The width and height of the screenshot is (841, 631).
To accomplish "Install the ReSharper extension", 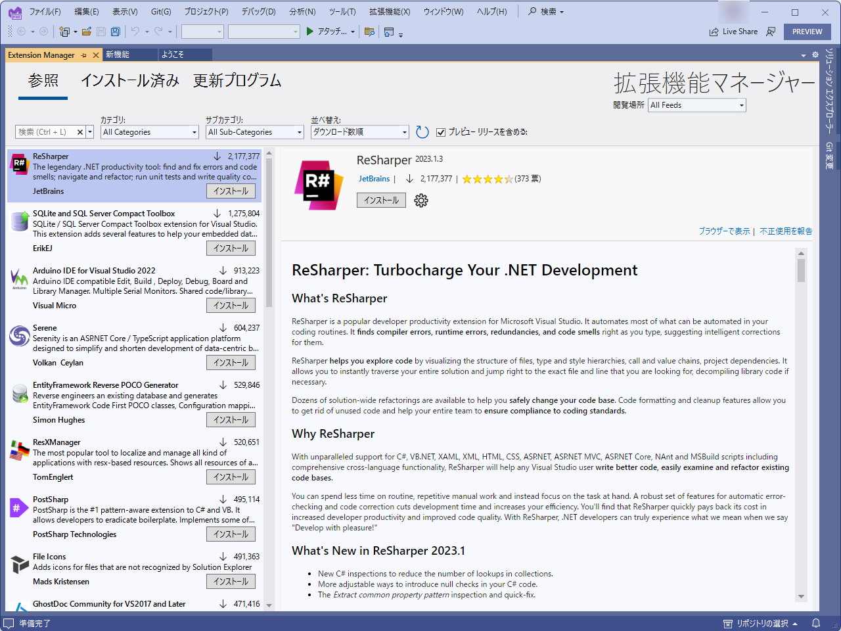I will [x=381, y=200].
